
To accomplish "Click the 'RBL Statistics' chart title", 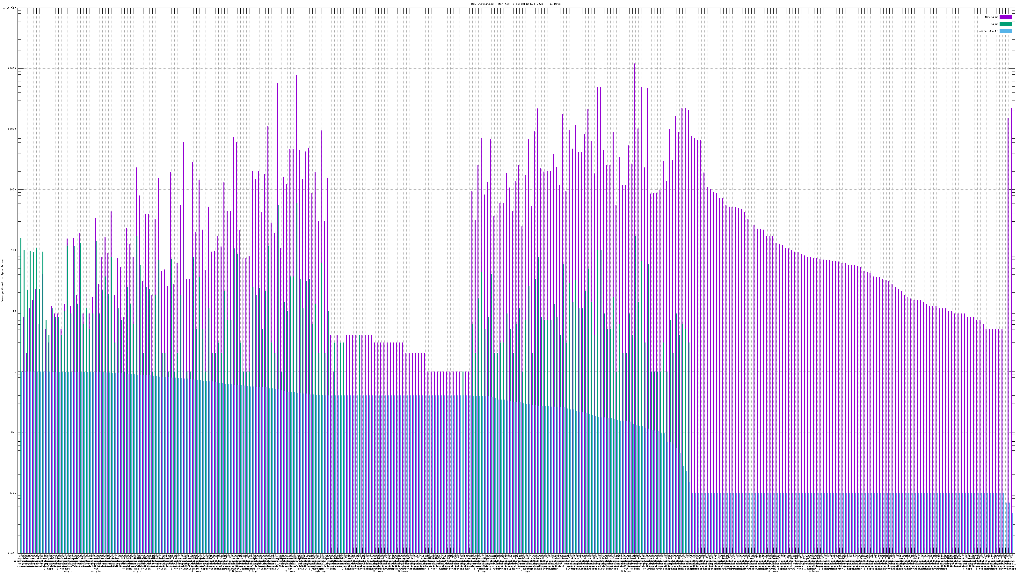I will pyautogui.click(x=515, y=4).
